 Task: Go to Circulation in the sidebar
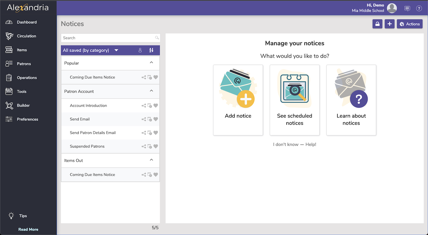pyautogui.click(x=26, y=36)
